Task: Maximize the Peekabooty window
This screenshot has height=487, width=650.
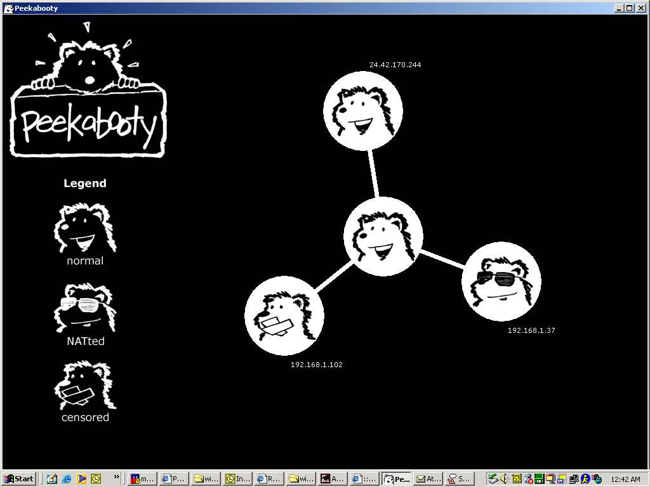Action: click(x=630, y=8)
